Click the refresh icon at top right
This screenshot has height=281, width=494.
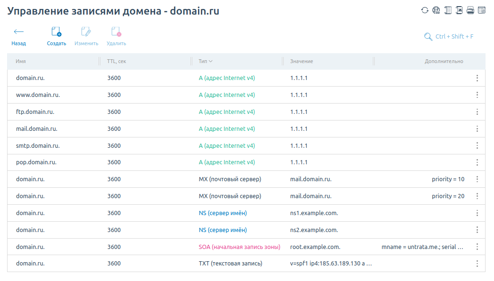[x=425, y=10]
